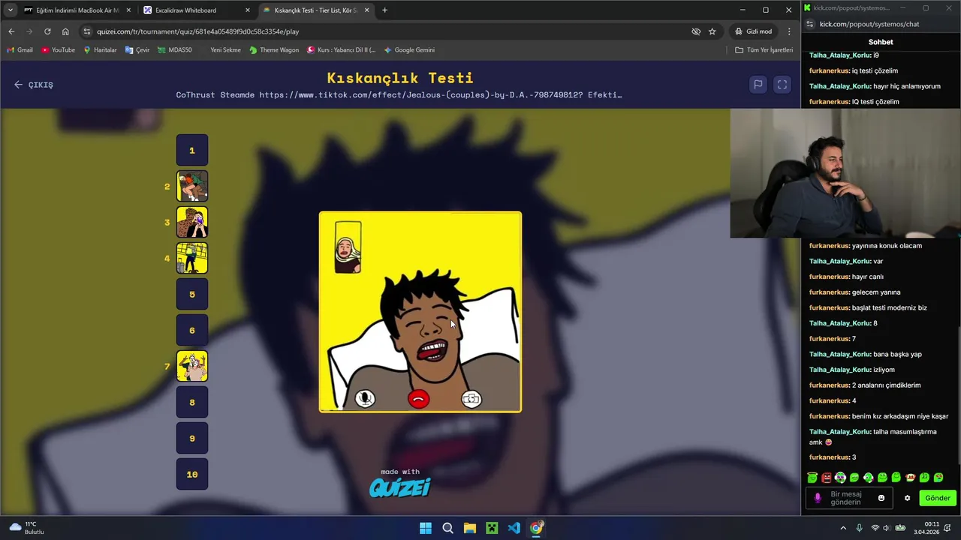Click the Sohbet chat header

881,42
